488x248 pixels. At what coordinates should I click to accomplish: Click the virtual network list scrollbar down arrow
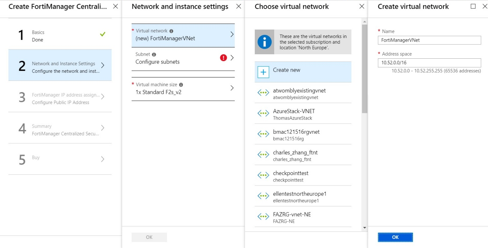point(365,228)
